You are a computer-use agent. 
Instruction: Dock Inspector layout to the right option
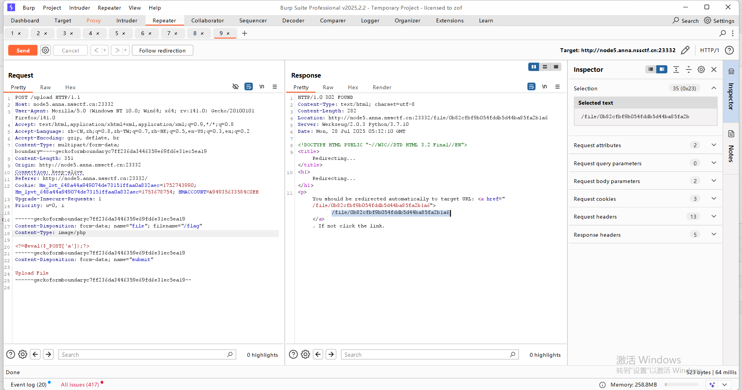pyautogui.click(x=662, y=69)
